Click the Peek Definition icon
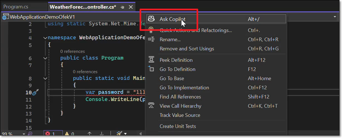This screenshot has width=342, height=138. [151, 60]
